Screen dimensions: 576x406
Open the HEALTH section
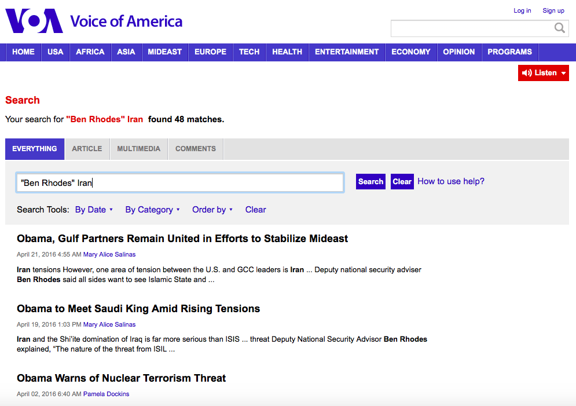click(x=287, y=52)
